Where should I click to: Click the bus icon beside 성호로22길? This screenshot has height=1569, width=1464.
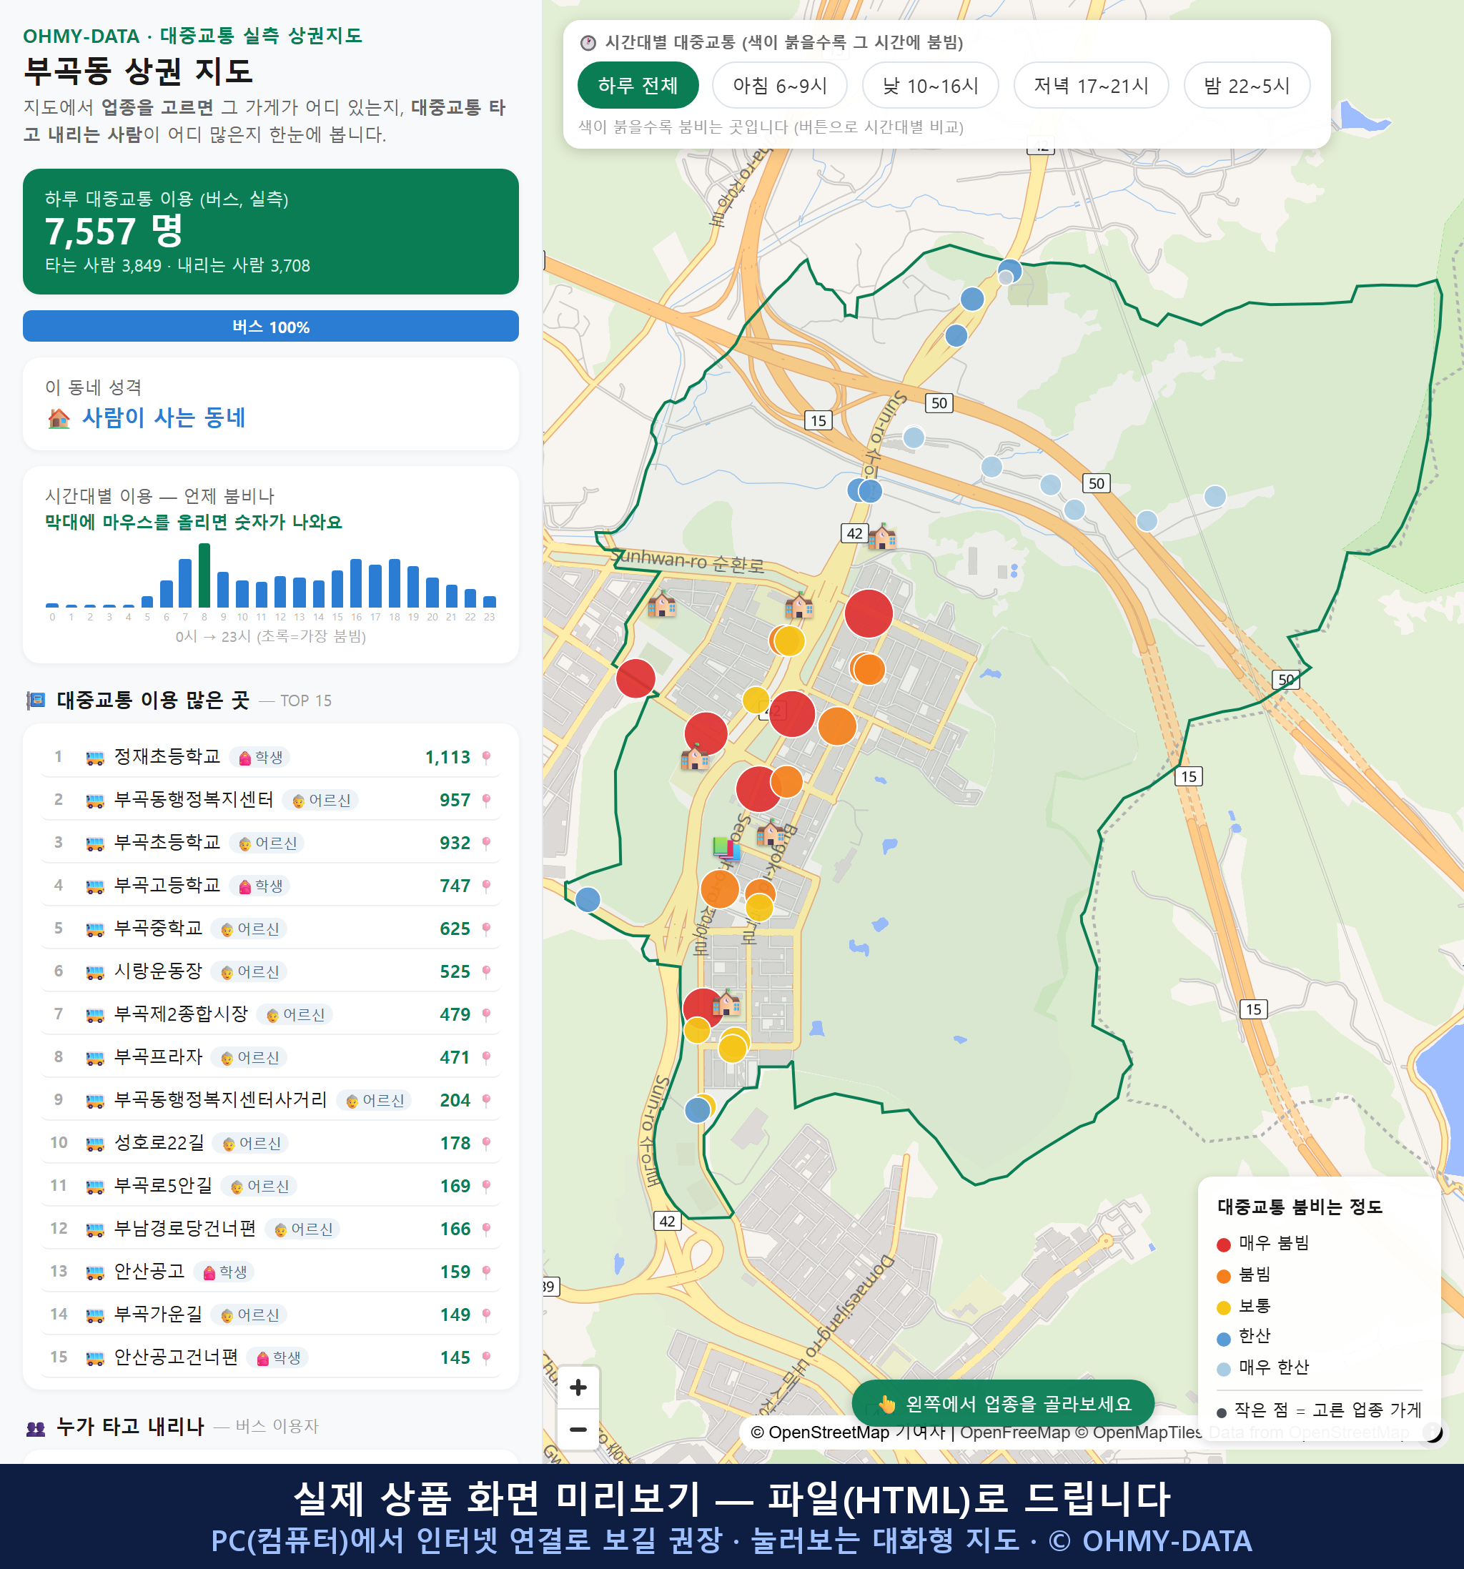pos(94,1144)
